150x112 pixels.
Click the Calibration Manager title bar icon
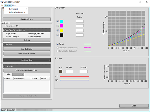point(2,2)
